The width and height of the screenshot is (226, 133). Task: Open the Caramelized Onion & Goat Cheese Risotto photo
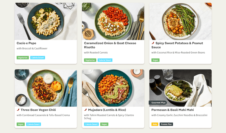pos(113,21)
